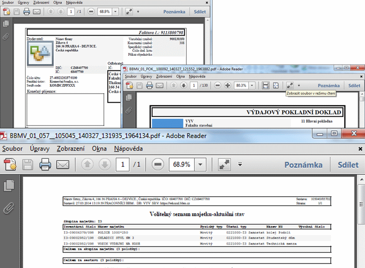The width and height of the screenshot is (365, 268).
Task: Click vertical scrollbar thumb in front BBMV_01_057 window
Action: [361, 205]
